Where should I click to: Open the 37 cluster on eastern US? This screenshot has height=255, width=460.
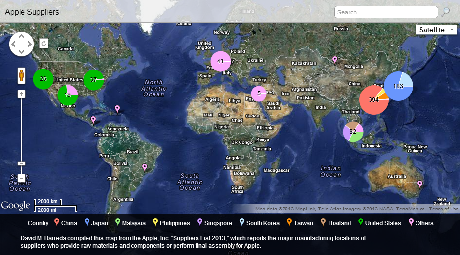93,80
